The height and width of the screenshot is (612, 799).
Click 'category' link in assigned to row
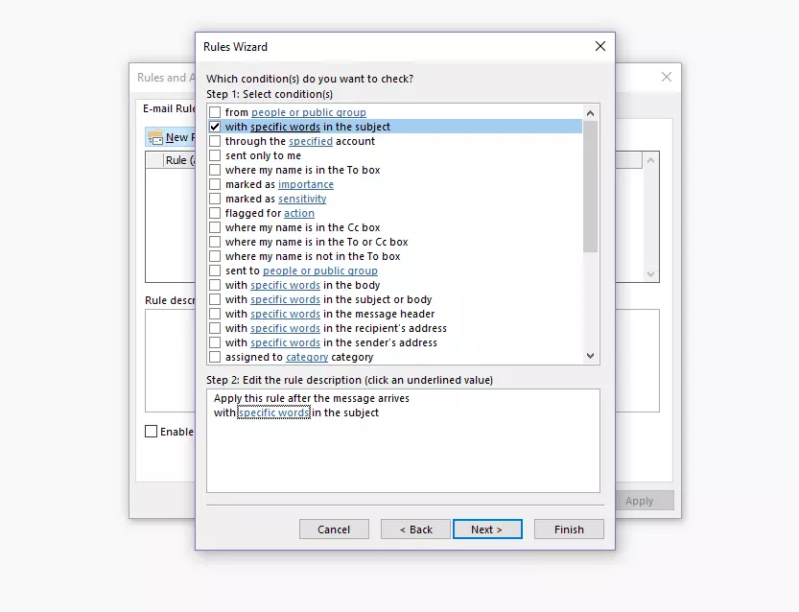click(x=307, y=357)
